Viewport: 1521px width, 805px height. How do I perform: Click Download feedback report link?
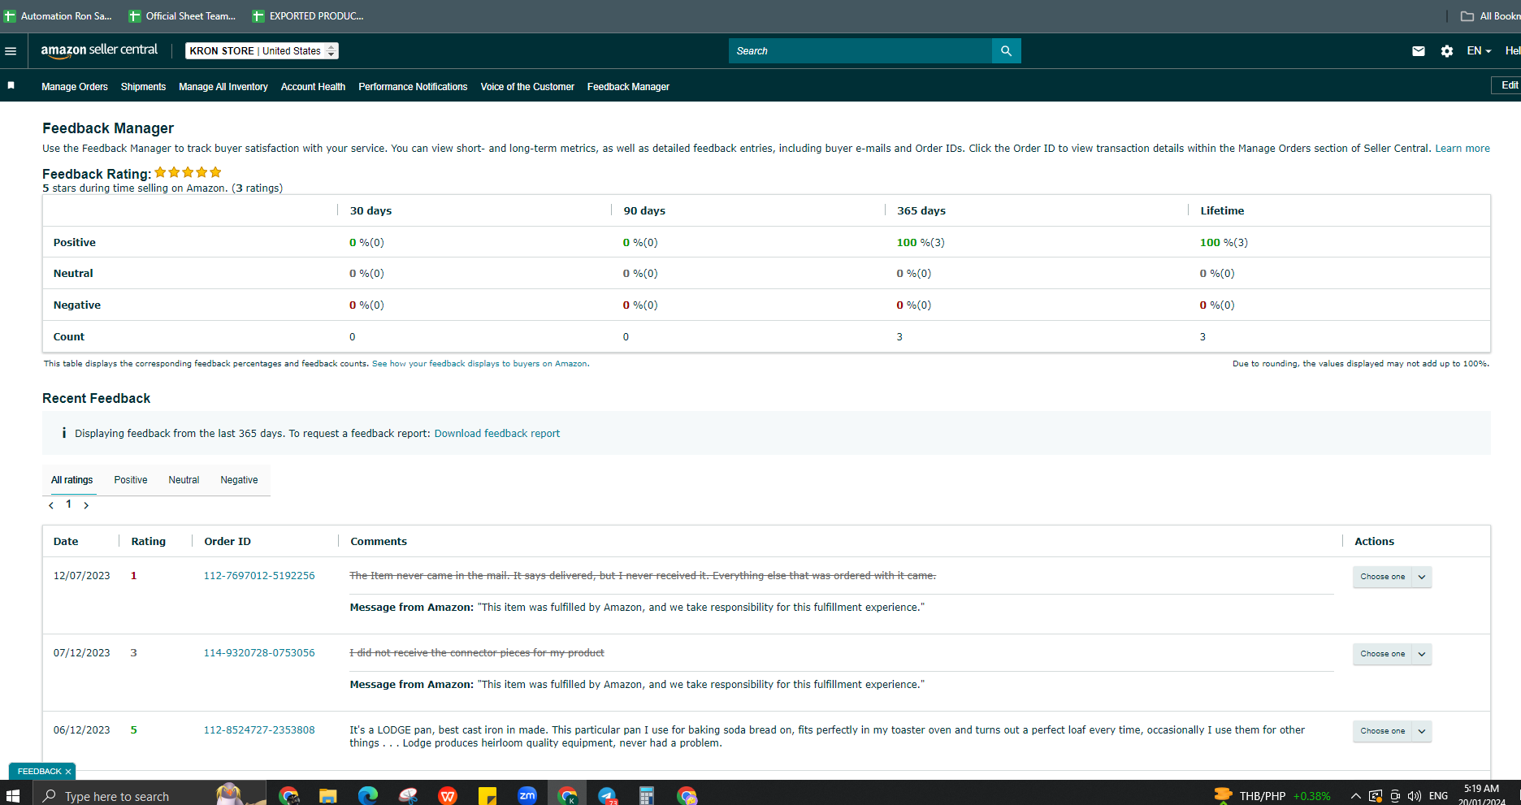[x=497, y=434]
